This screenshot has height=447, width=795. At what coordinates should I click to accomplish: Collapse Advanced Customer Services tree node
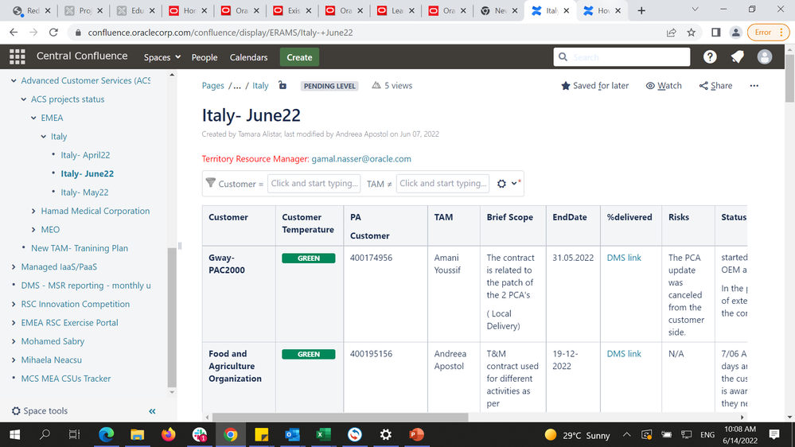click(x=14, y=80)
